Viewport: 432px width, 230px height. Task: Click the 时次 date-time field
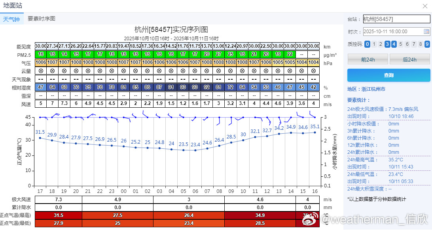(396, 32)
